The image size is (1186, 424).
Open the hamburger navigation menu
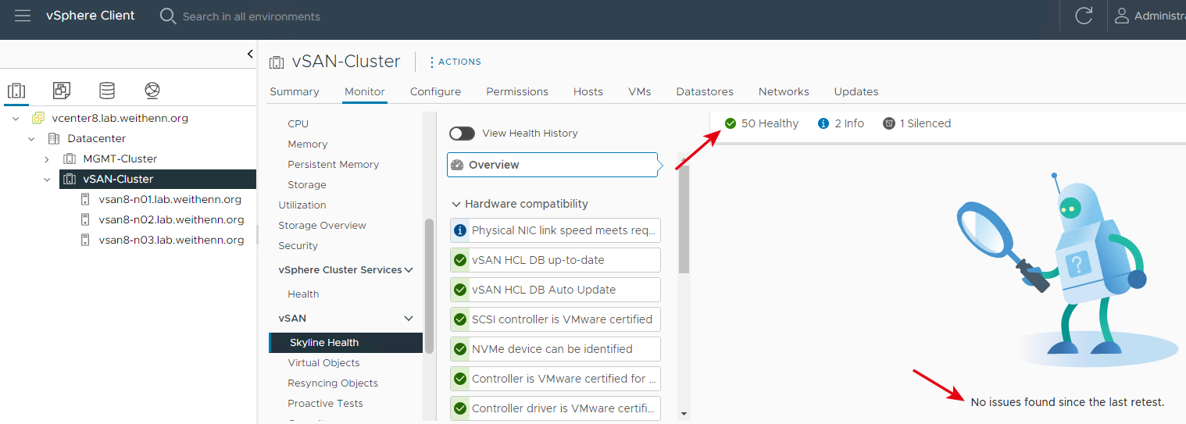pyautogui.click(x=23, y=16)
